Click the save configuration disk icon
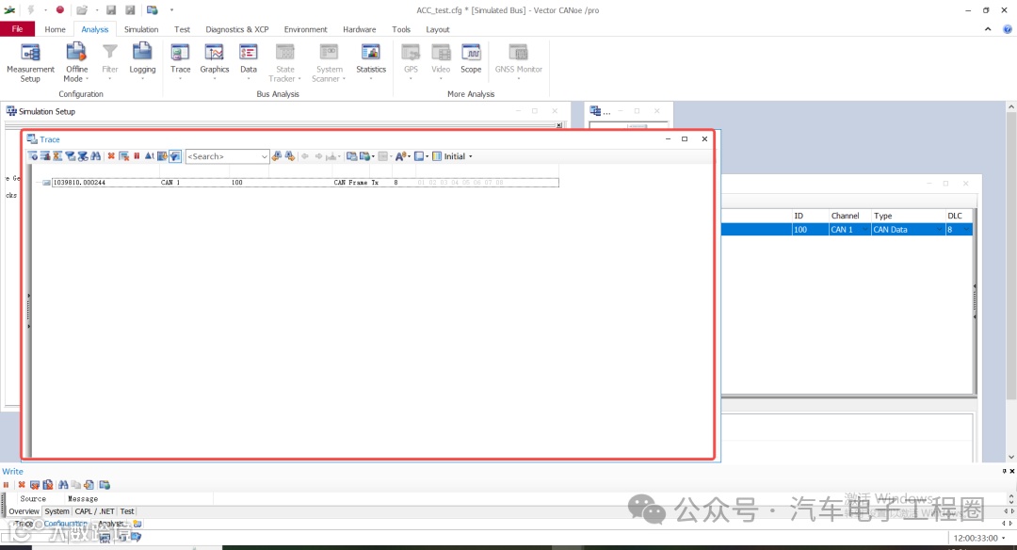Image resolution: width=1017 pixels, height=550 pixels. [111, 9]
